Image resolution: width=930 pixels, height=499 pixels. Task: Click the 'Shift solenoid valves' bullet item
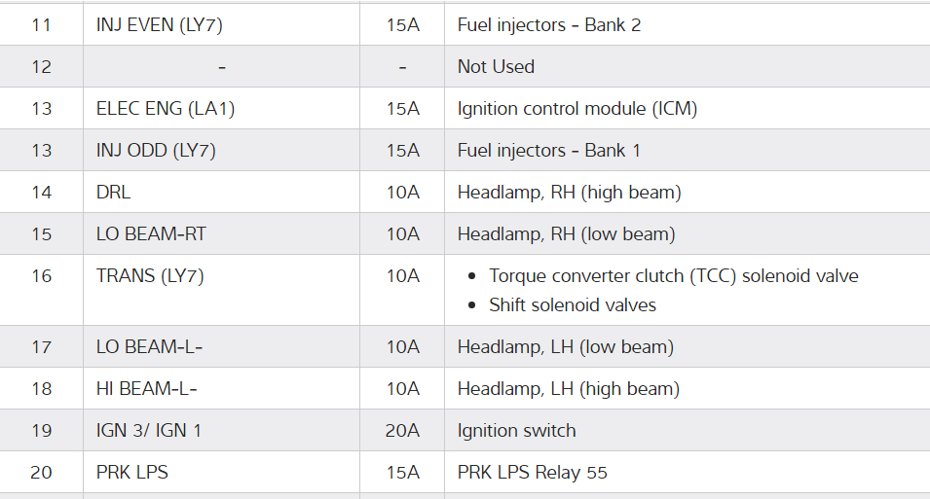[x=573, y=305]
